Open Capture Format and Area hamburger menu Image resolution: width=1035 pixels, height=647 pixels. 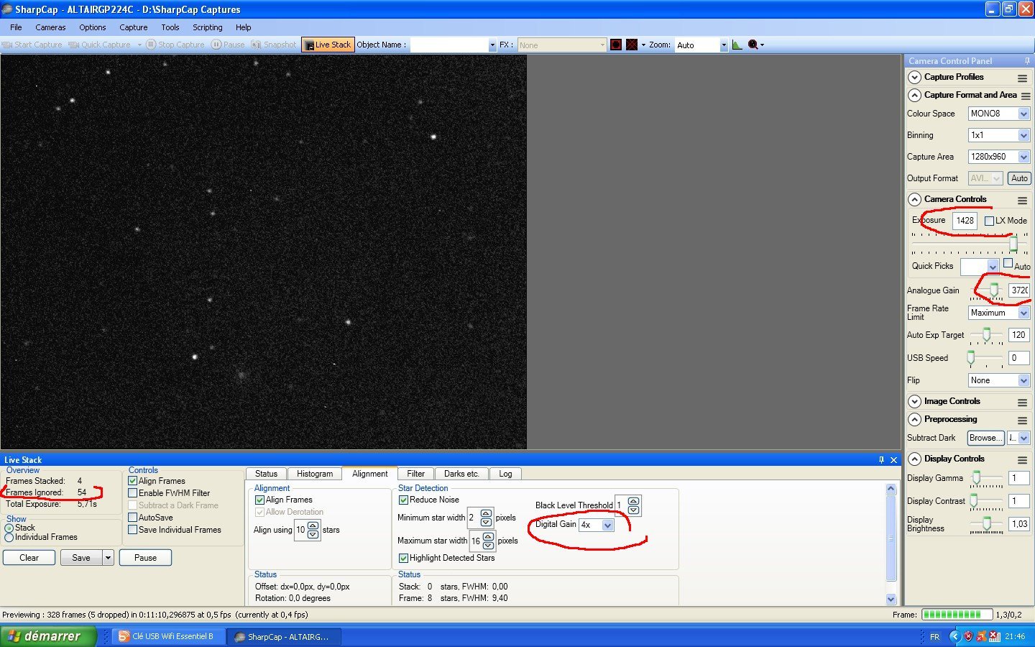pyautogui.click(x=1026, y=96)
